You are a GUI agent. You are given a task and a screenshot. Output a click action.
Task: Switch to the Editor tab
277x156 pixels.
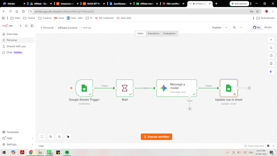(x=141, y=33)
